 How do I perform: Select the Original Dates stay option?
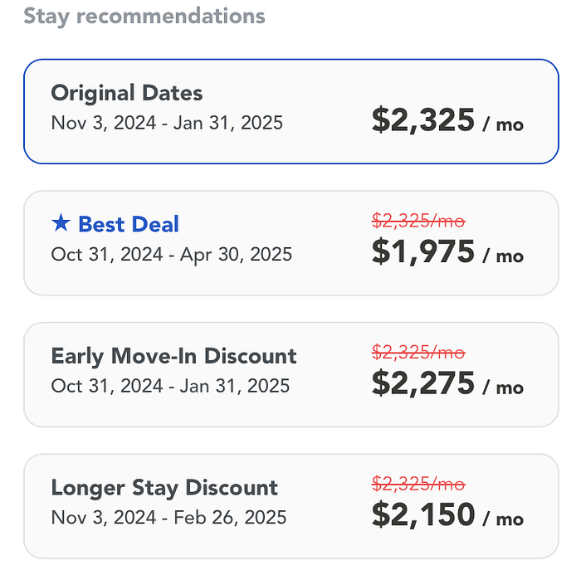290,111
